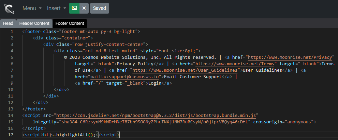Click the cdn.jsdelivr.net bootstrap script URL
This screenshot has height=140, width=338.
pos(156,115)
